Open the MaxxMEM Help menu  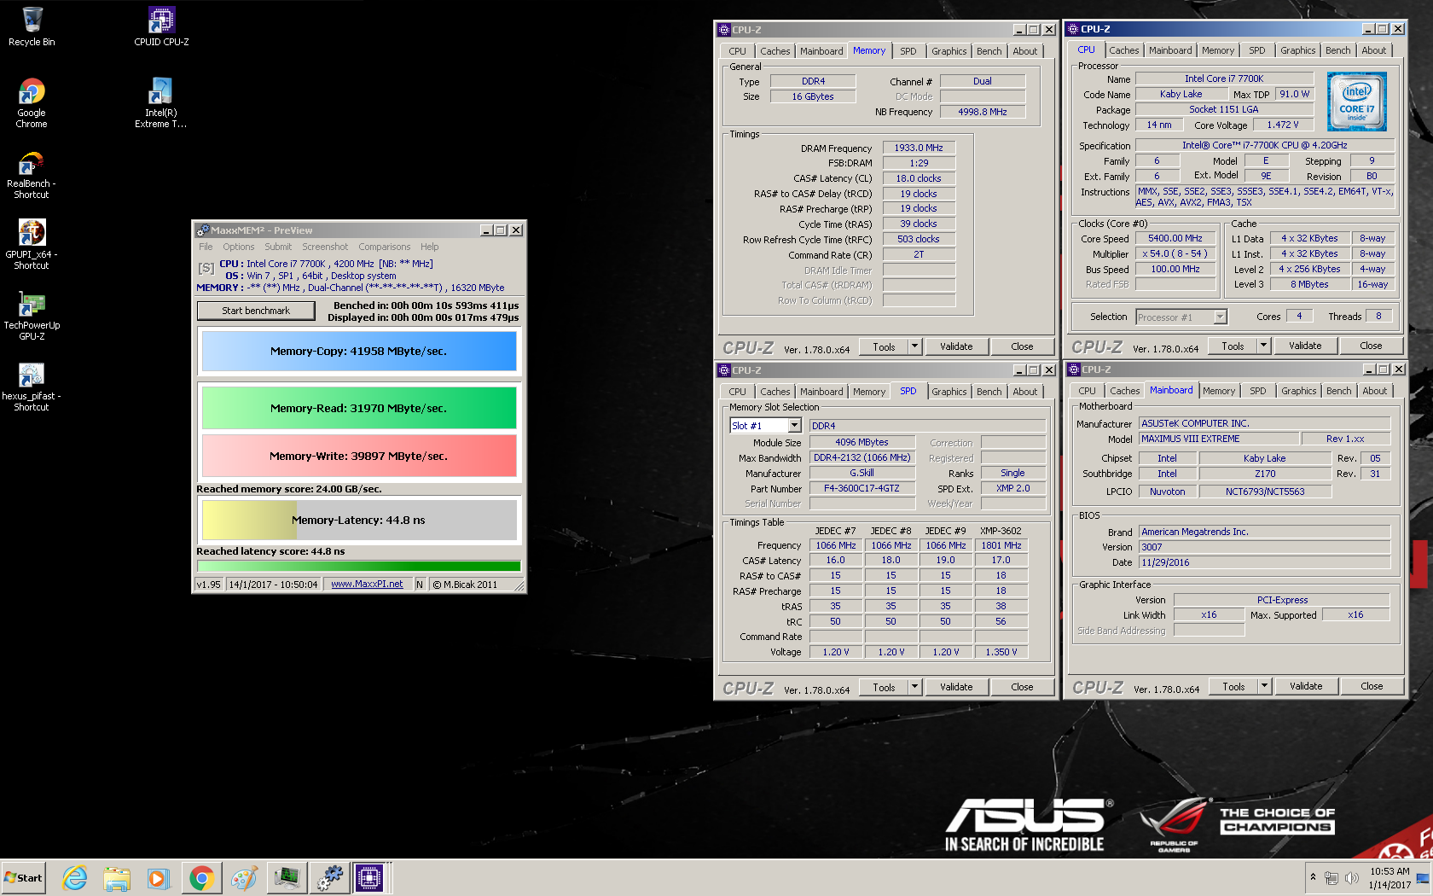click(429, 247)
